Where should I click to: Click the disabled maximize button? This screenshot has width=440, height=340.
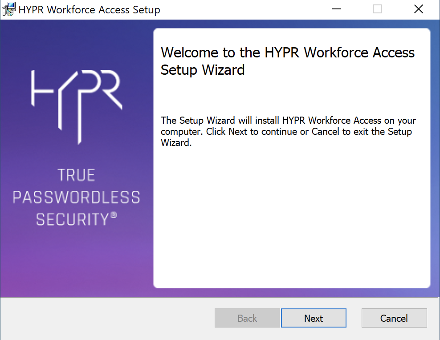(x=377, y=9)
